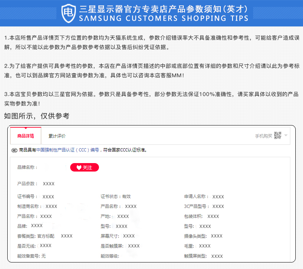The image size is (303, 269).
Task: Open the 中国强制性产品认证（CCC）编号 link
Action: click(x=68, y=150)
